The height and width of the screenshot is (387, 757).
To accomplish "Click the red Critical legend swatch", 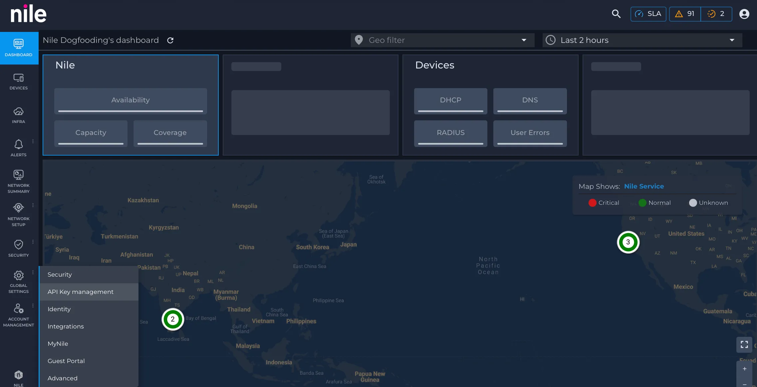I will pyautogui.click(x=592, y=203).
